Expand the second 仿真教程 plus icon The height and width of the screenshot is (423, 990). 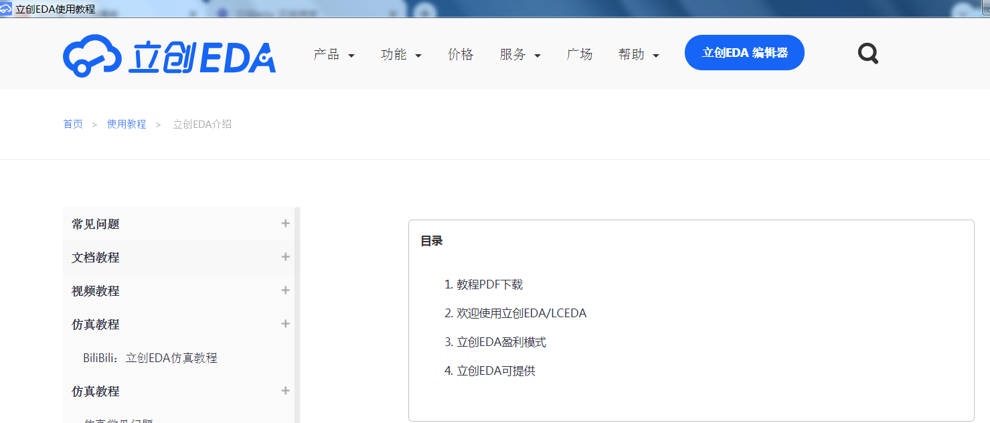(x=286, y=390)
